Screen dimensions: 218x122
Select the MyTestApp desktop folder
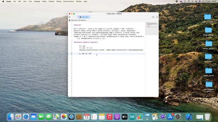[208, 58]
